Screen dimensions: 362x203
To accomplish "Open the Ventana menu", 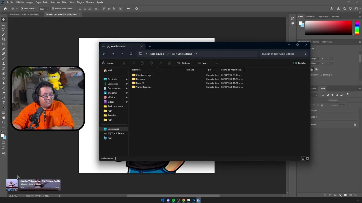I will click(x=90, y=2).
